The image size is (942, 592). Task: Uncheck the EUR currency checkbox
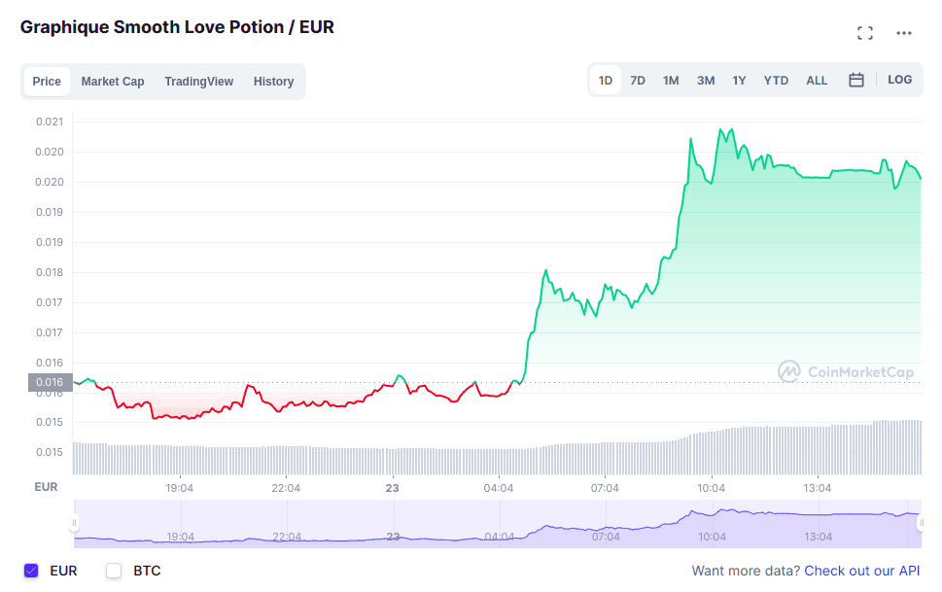[x=31, y=571]
